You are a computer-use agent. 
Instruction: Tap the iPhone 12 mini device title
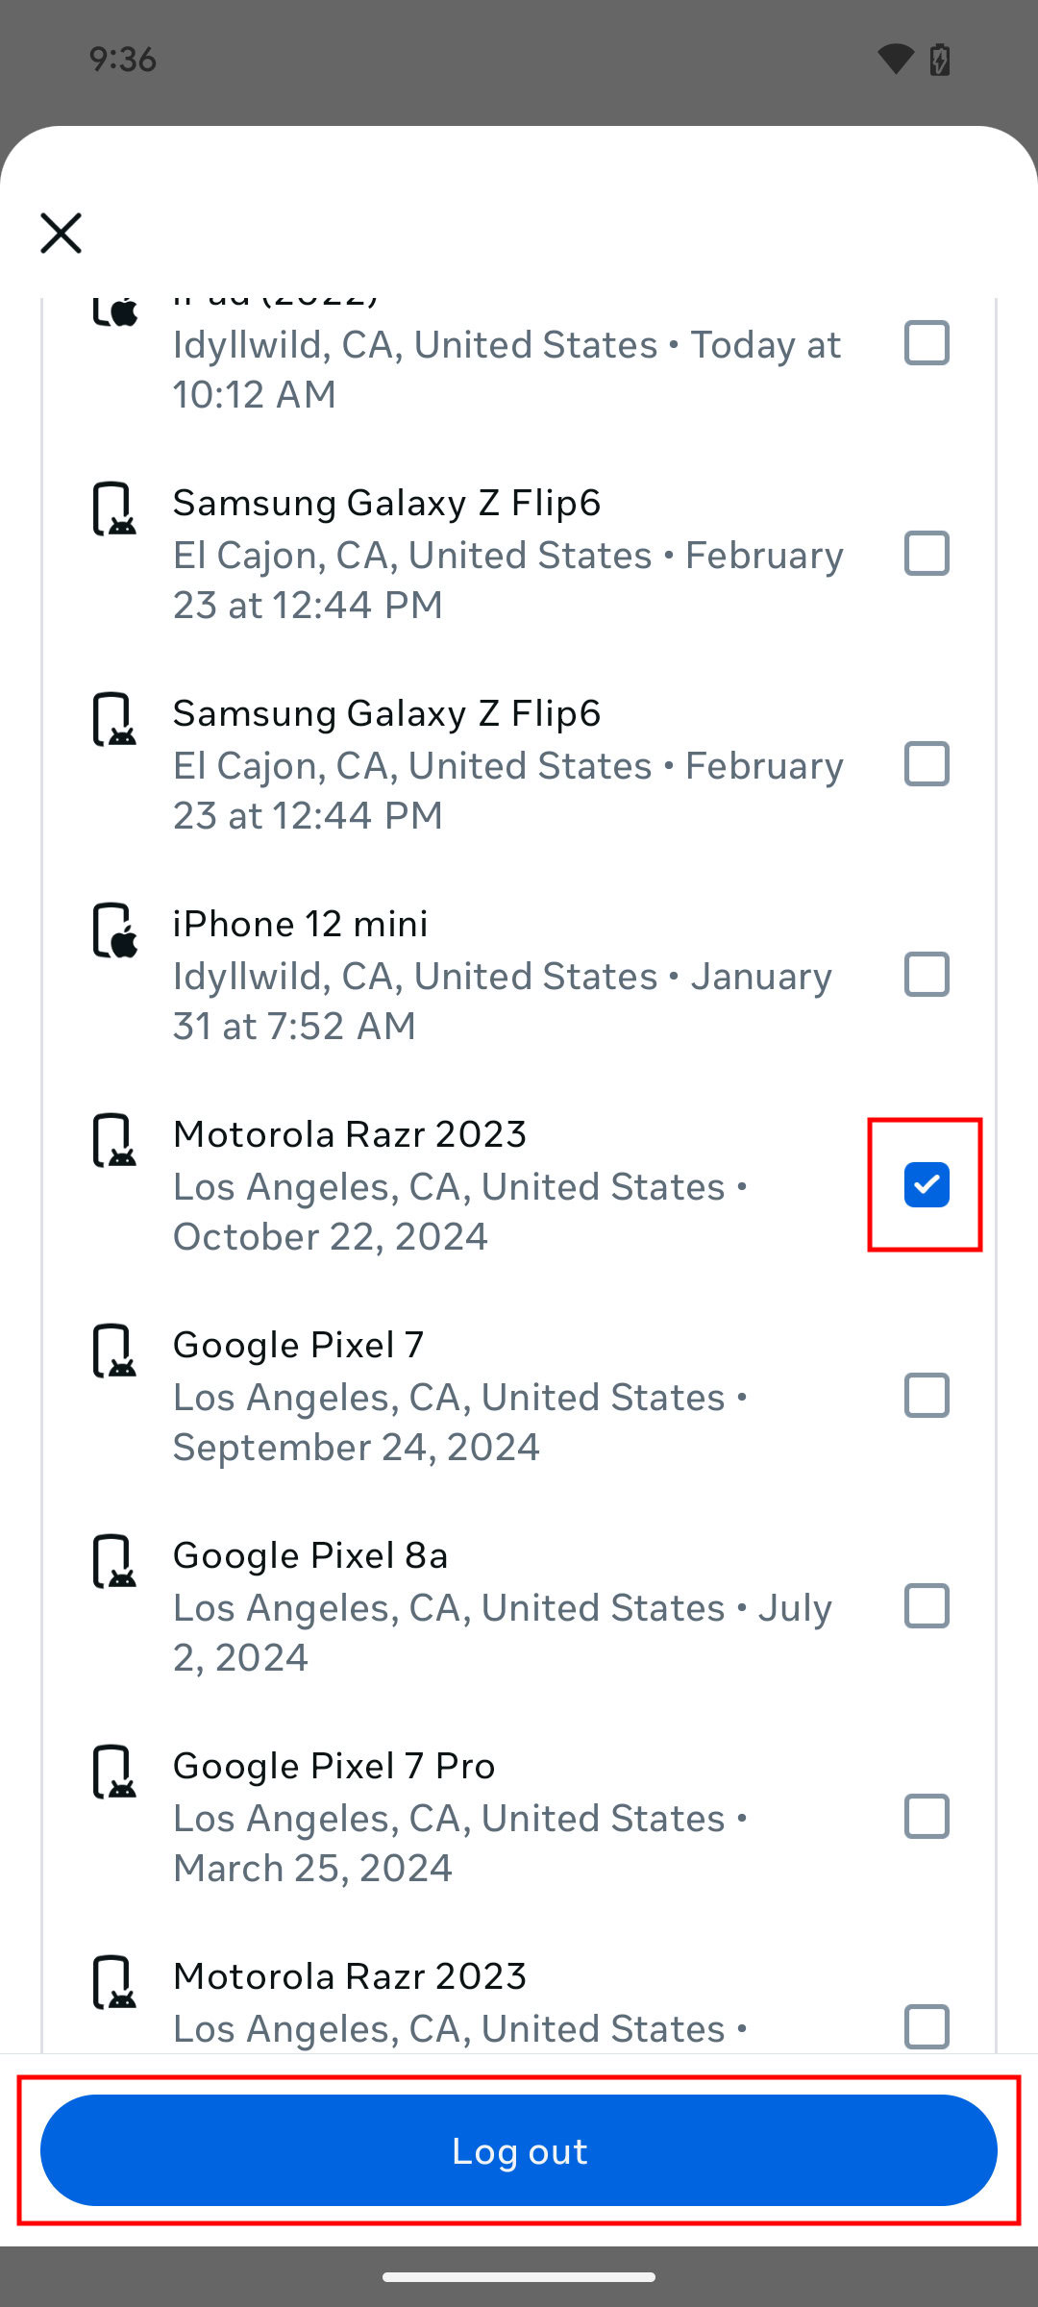point(300,924)
